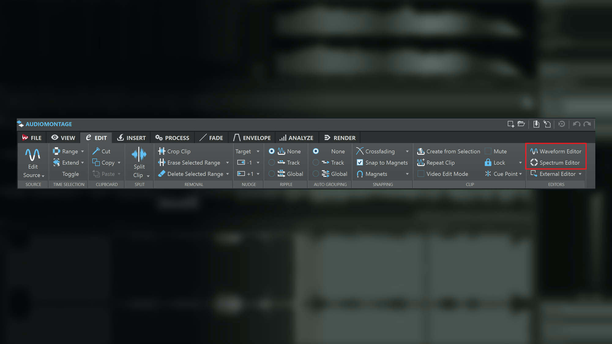Viewport: 612px width, 344px height.
Task: Select Auto Grouping Track radio button
Action: pyautogui.click(x=316, y=162)
